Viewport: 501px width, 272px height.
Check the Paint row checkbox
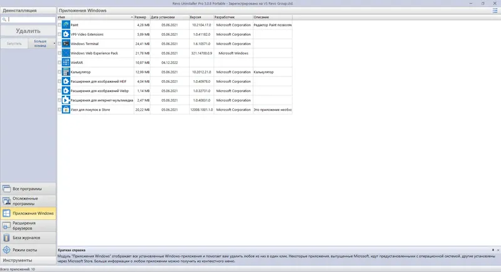59,24
